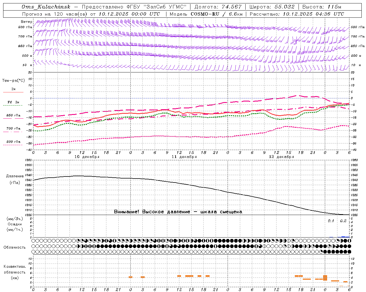Click the date label 11 декабря

coord(184,157)
